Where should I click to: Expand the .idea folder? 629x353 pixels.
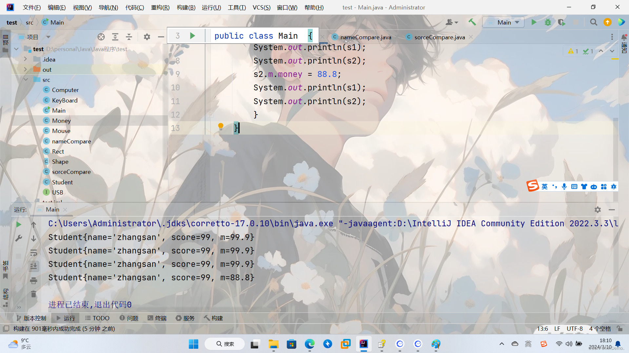[x=26, y=59]
